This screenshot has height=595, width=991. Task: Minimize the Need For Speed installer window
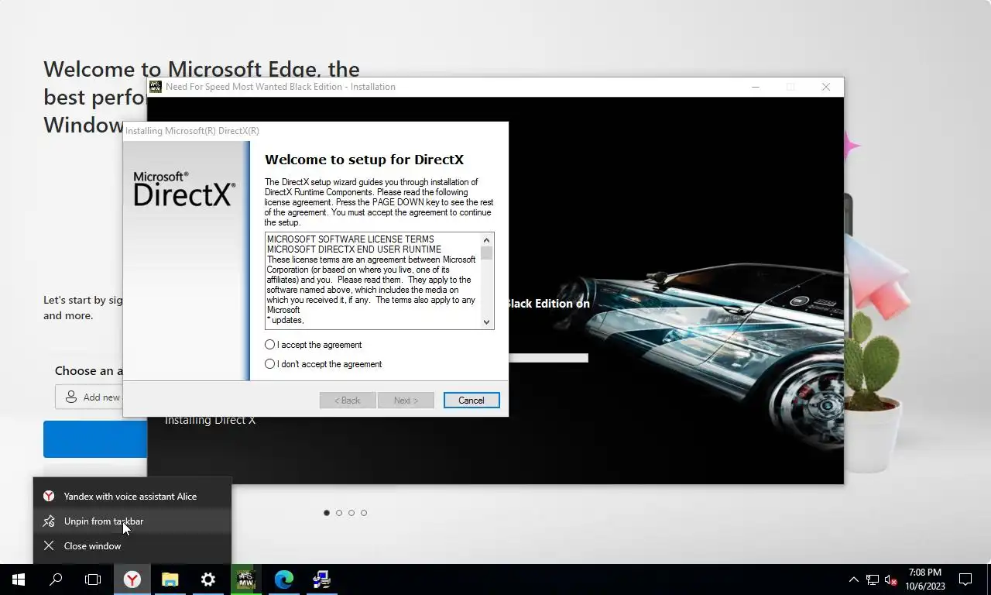point(755,87)
